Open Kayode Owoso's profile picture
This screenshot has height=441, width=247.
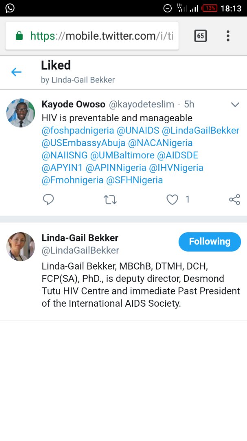click(21, 113)
